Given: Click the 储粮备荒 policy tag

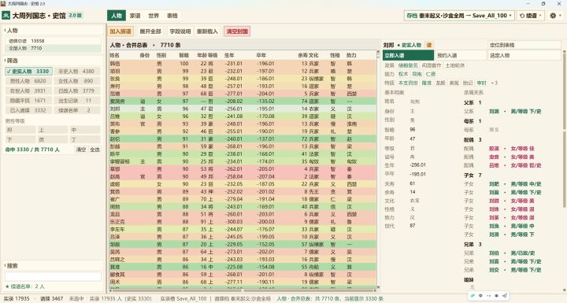Looking at the screenshot, I should click(408, 65).
